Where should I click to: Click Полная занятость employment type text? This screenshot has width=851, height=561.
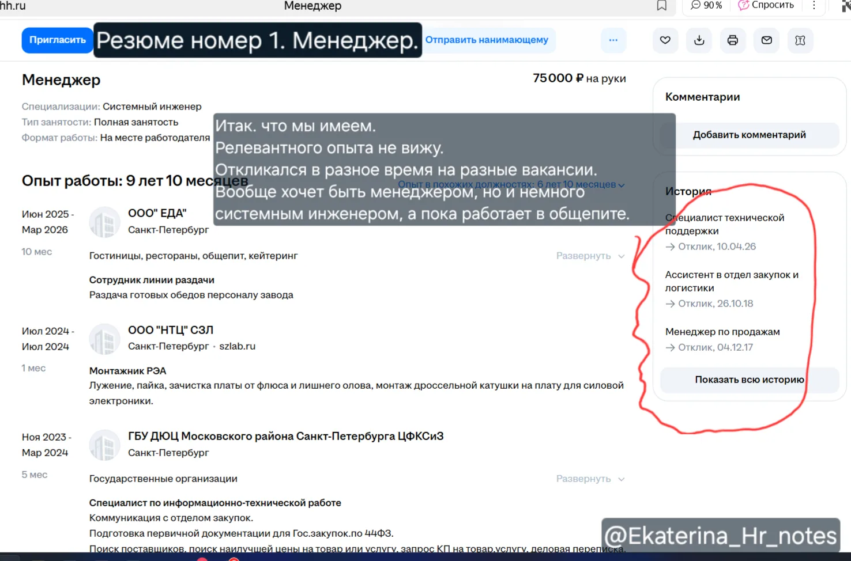tap(136, 122)
